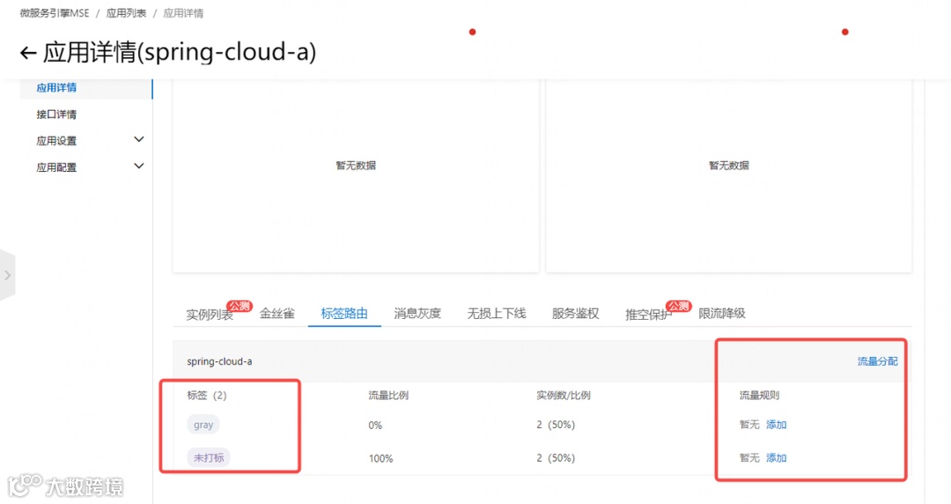The image size is (951, 504).
Task: Click 暂无 in the 未打标 row
Action: (749, 458)
